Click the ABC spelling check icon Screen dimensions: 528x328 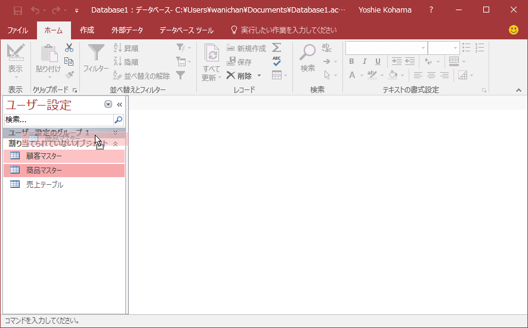tap(277, 61)
